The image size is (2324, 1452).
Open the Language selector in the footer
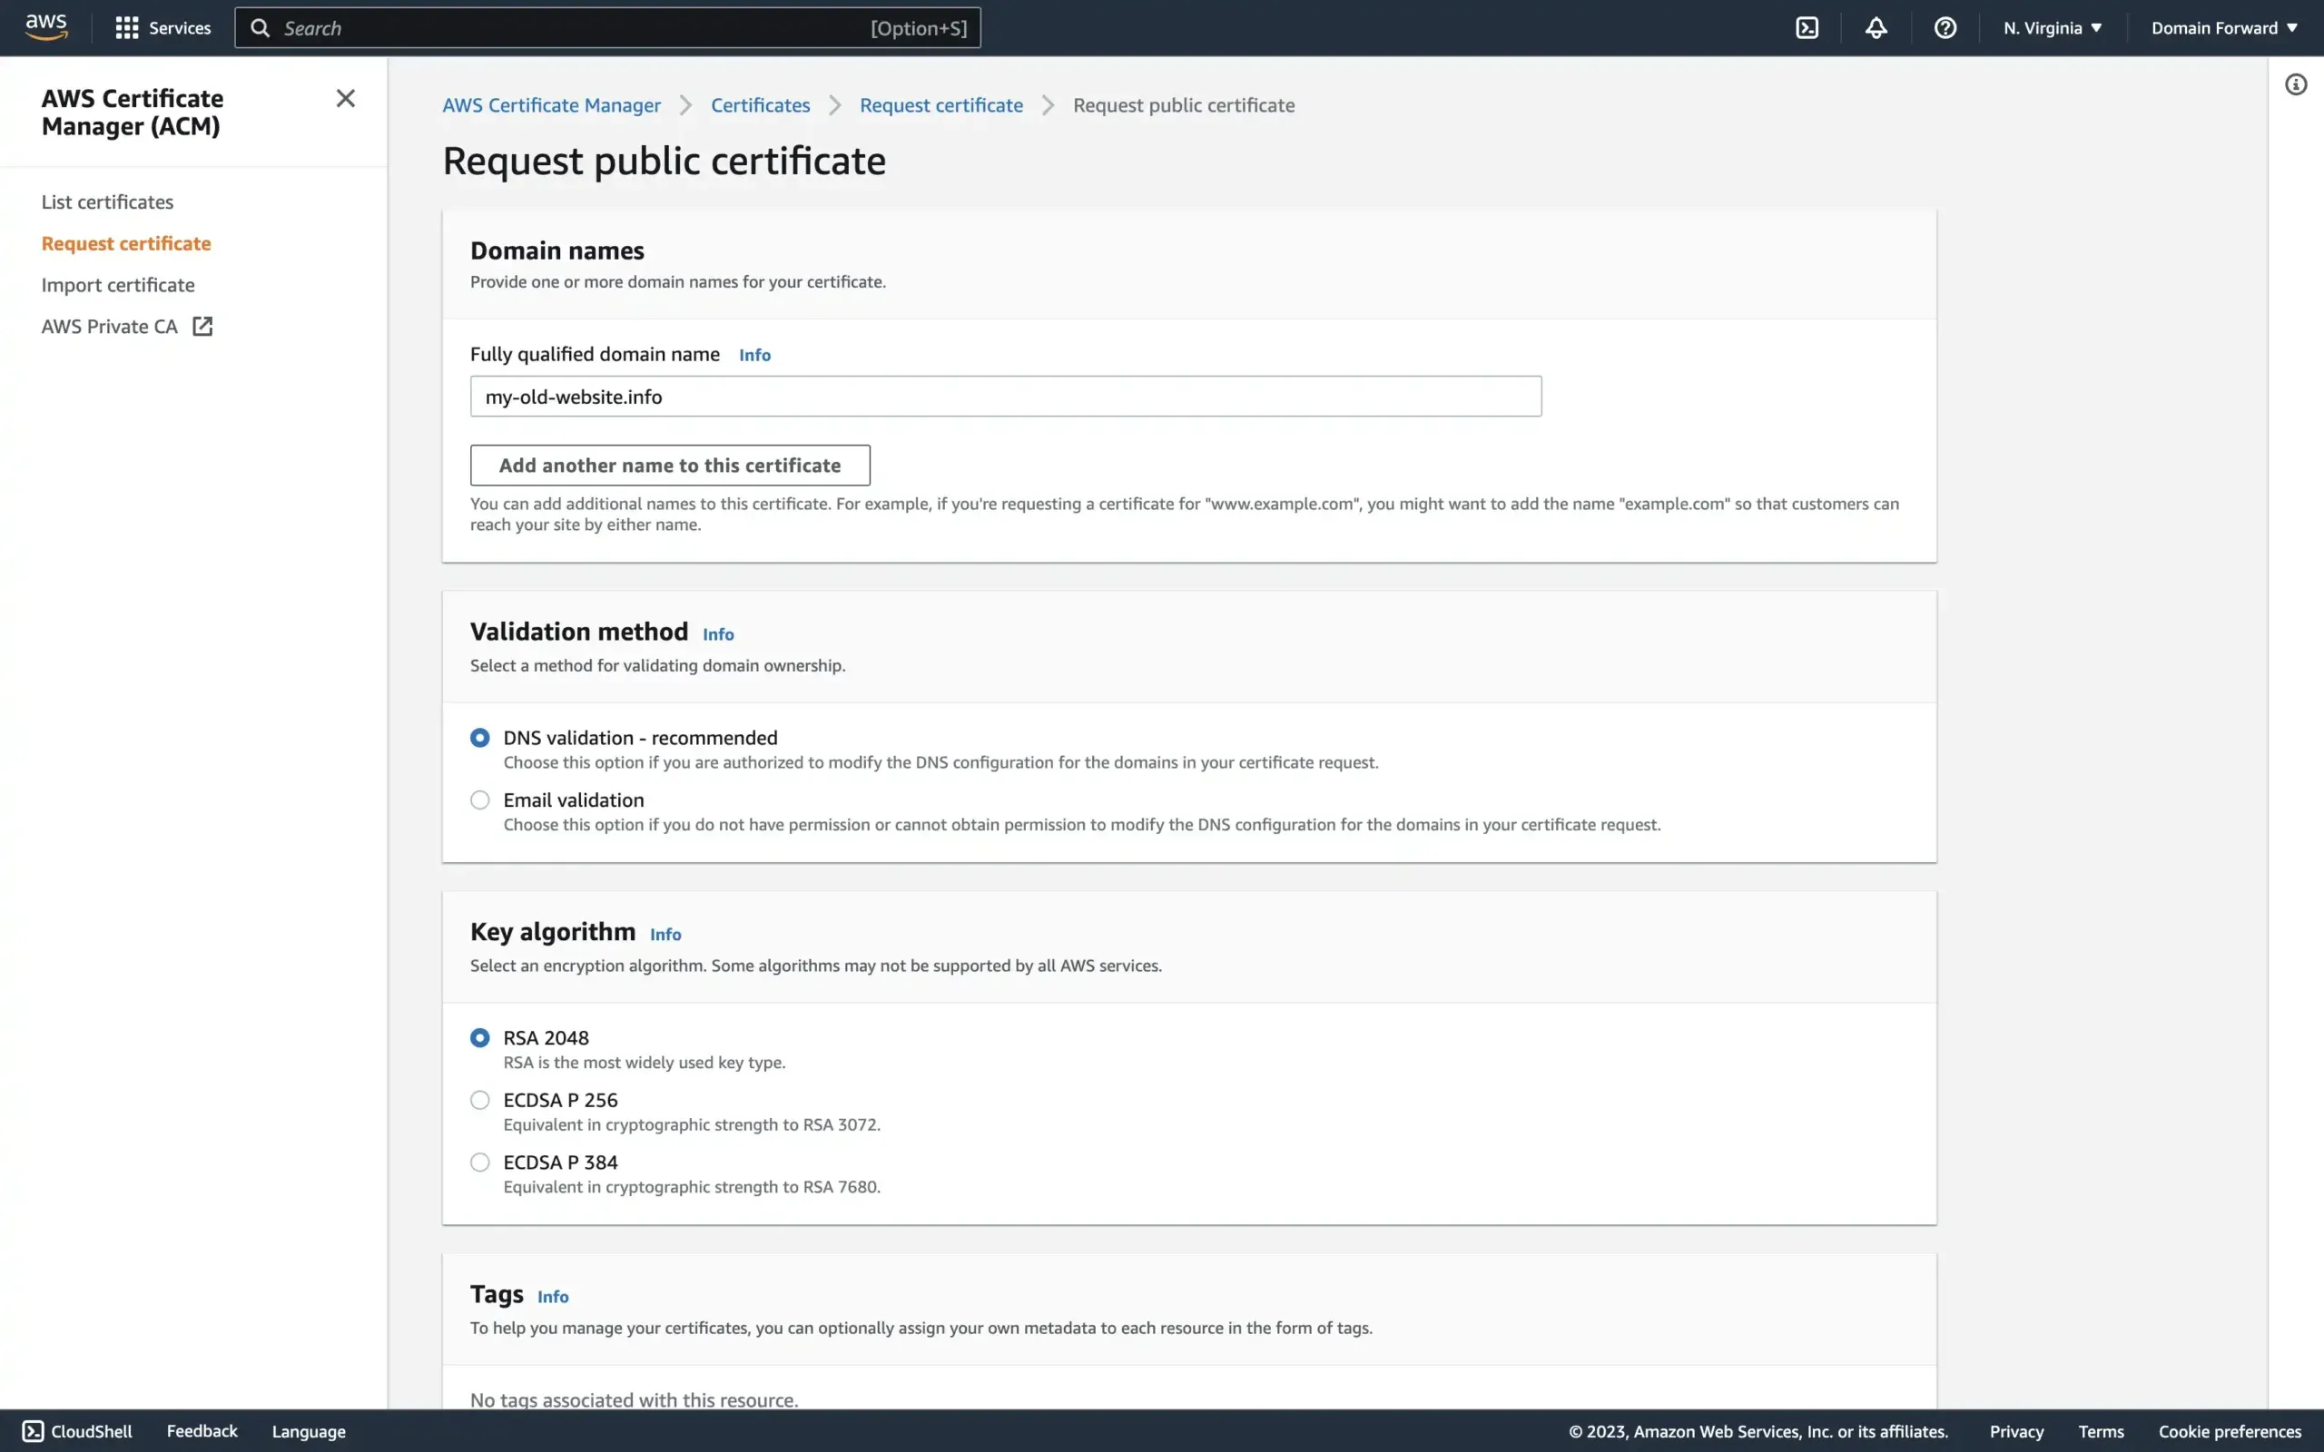pos(308,1430)
